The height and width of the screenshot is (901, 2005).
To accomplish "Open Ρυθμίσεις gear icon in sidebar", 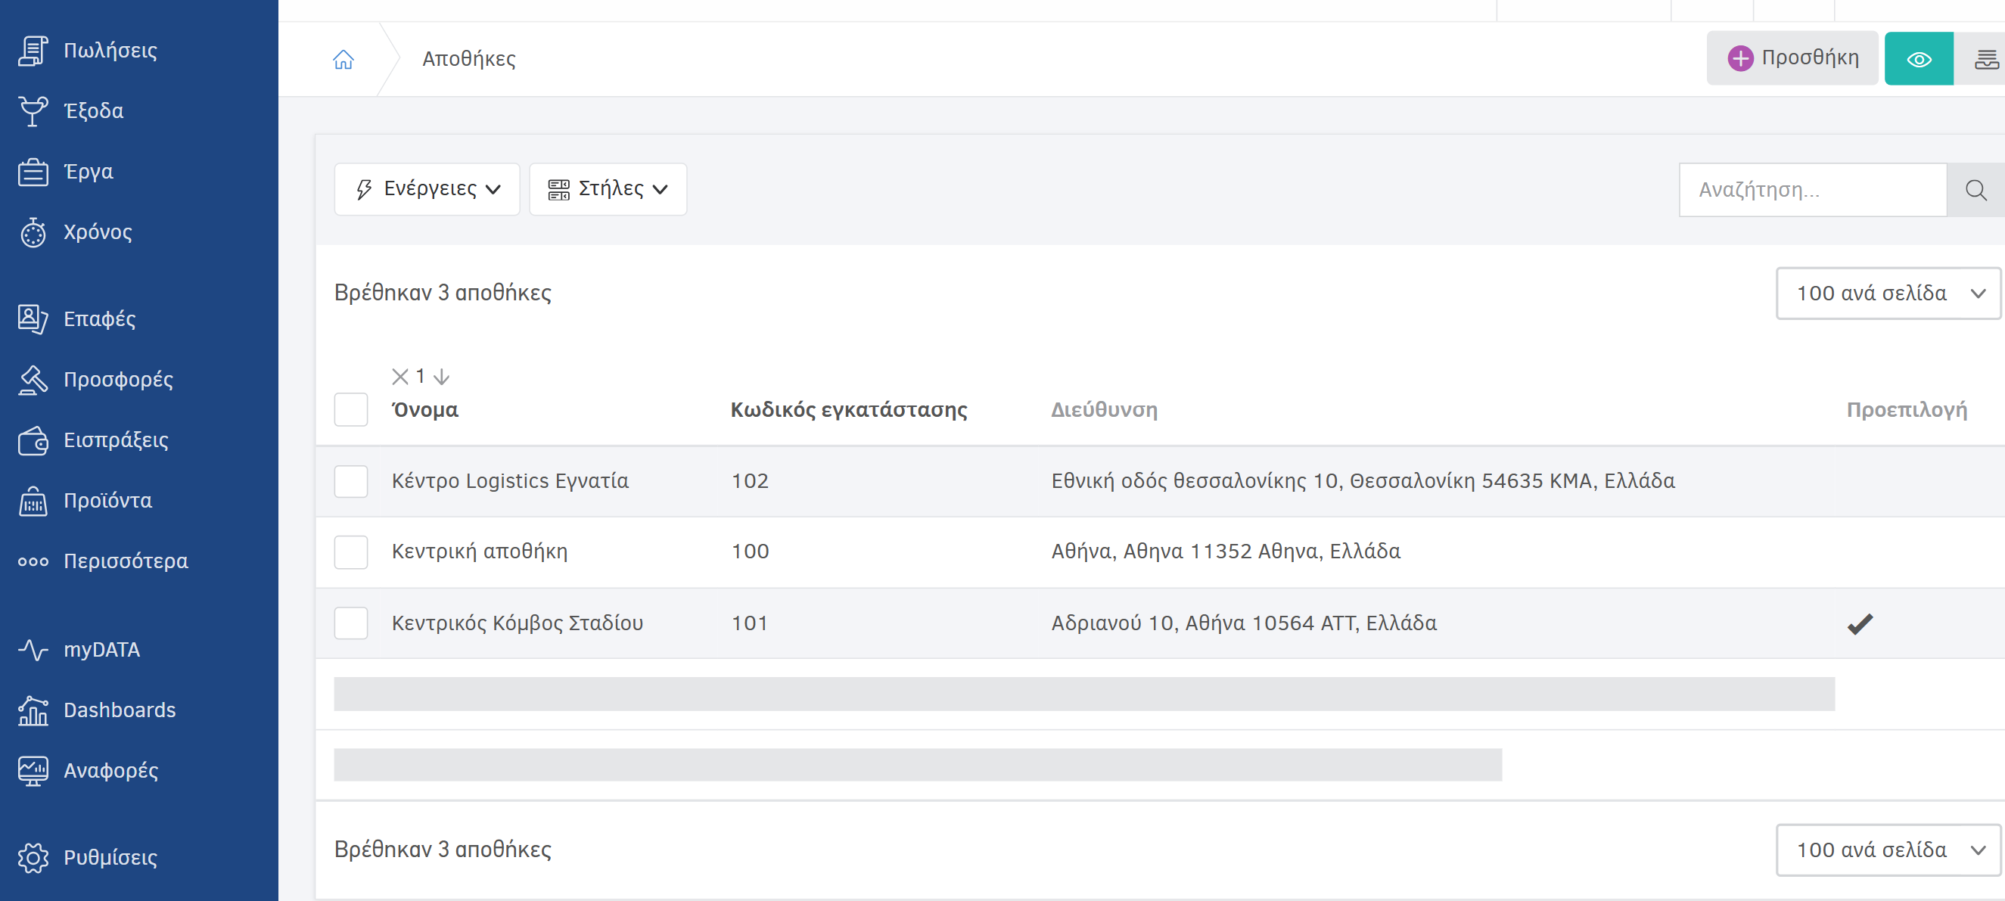I will tap(33, 856).
